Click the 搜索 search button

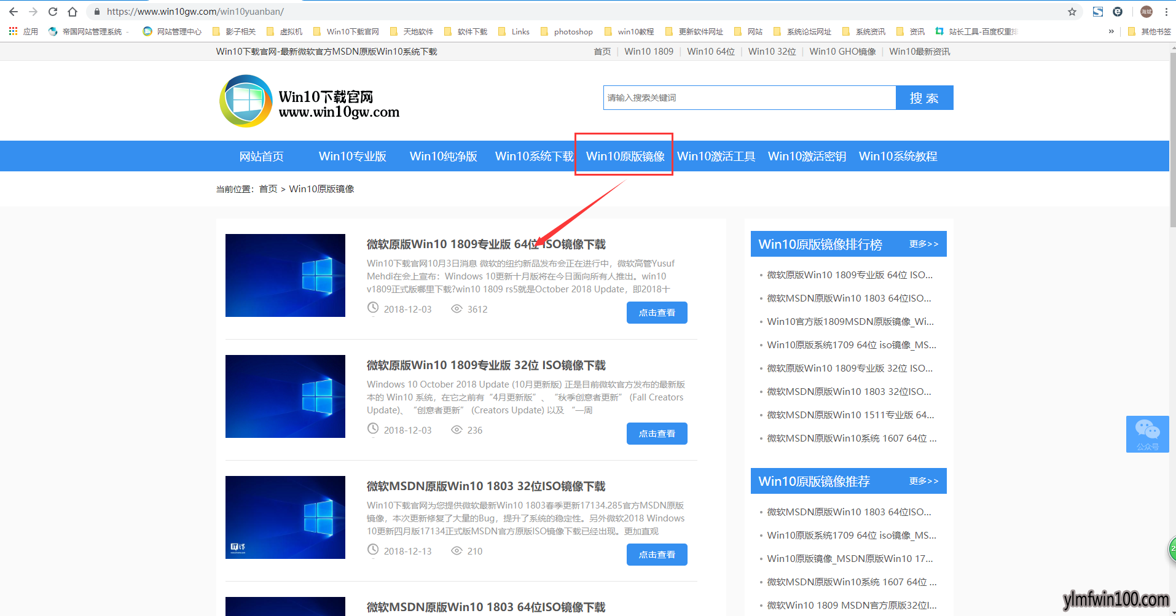(924, 98)
